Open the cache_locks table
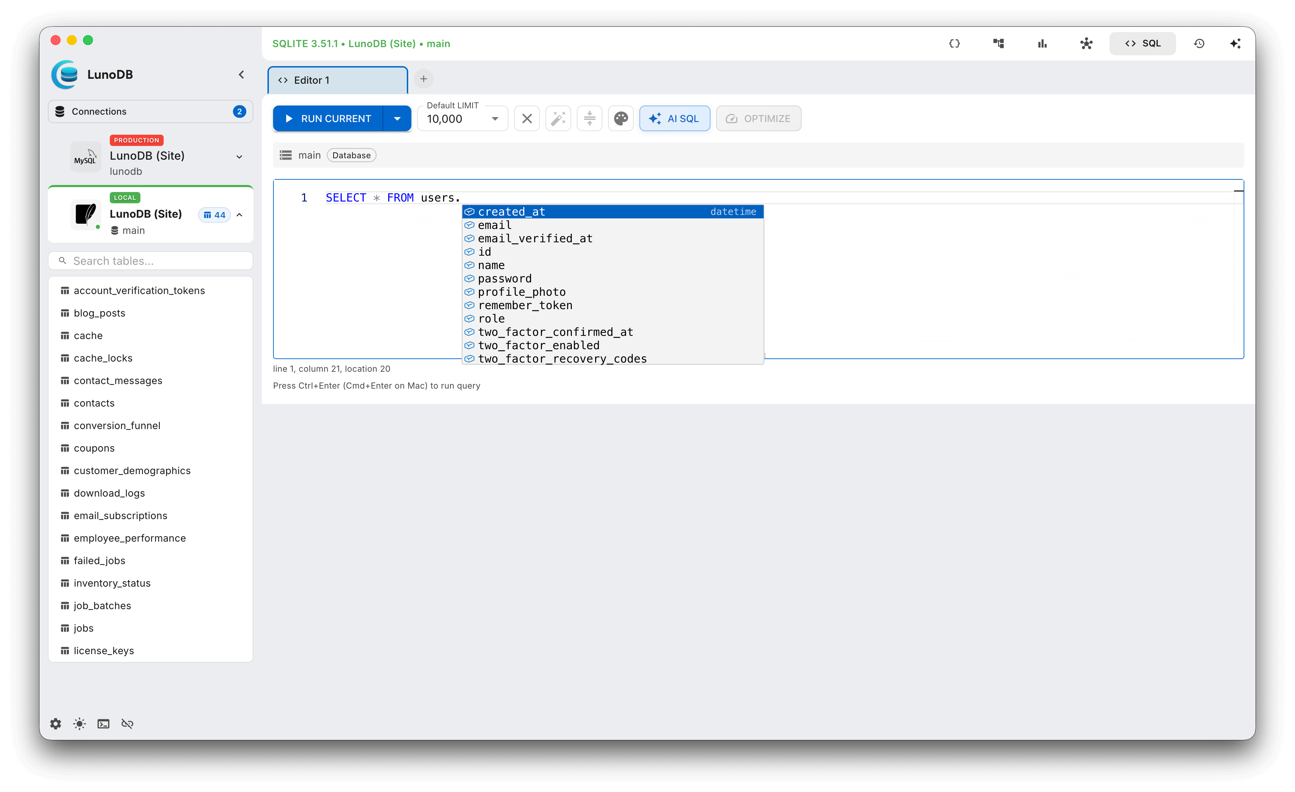The height and width of the screenshot is (792, 1295). 150,358
